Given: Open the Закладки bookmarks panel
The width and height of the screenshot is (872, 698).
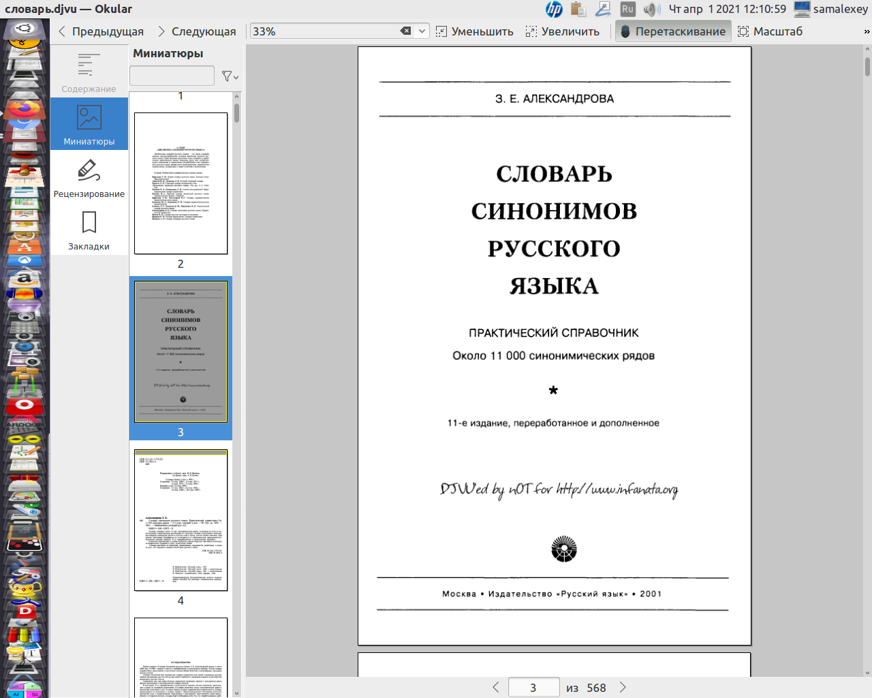Looking at the screenshot, I should pos(89,230).
